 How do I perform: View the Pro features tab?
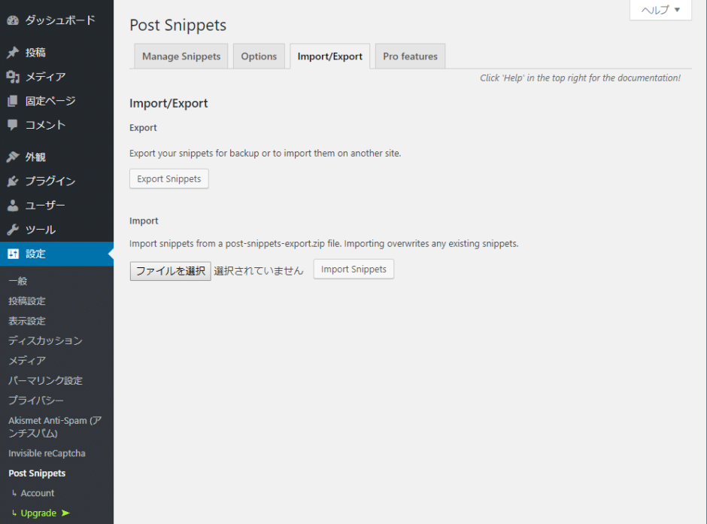[x=410, y=56]
